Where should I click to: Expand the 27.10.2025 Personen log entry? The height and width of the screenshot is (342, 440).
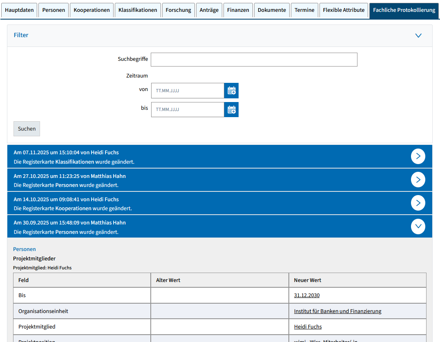click(x=418, y=180)
